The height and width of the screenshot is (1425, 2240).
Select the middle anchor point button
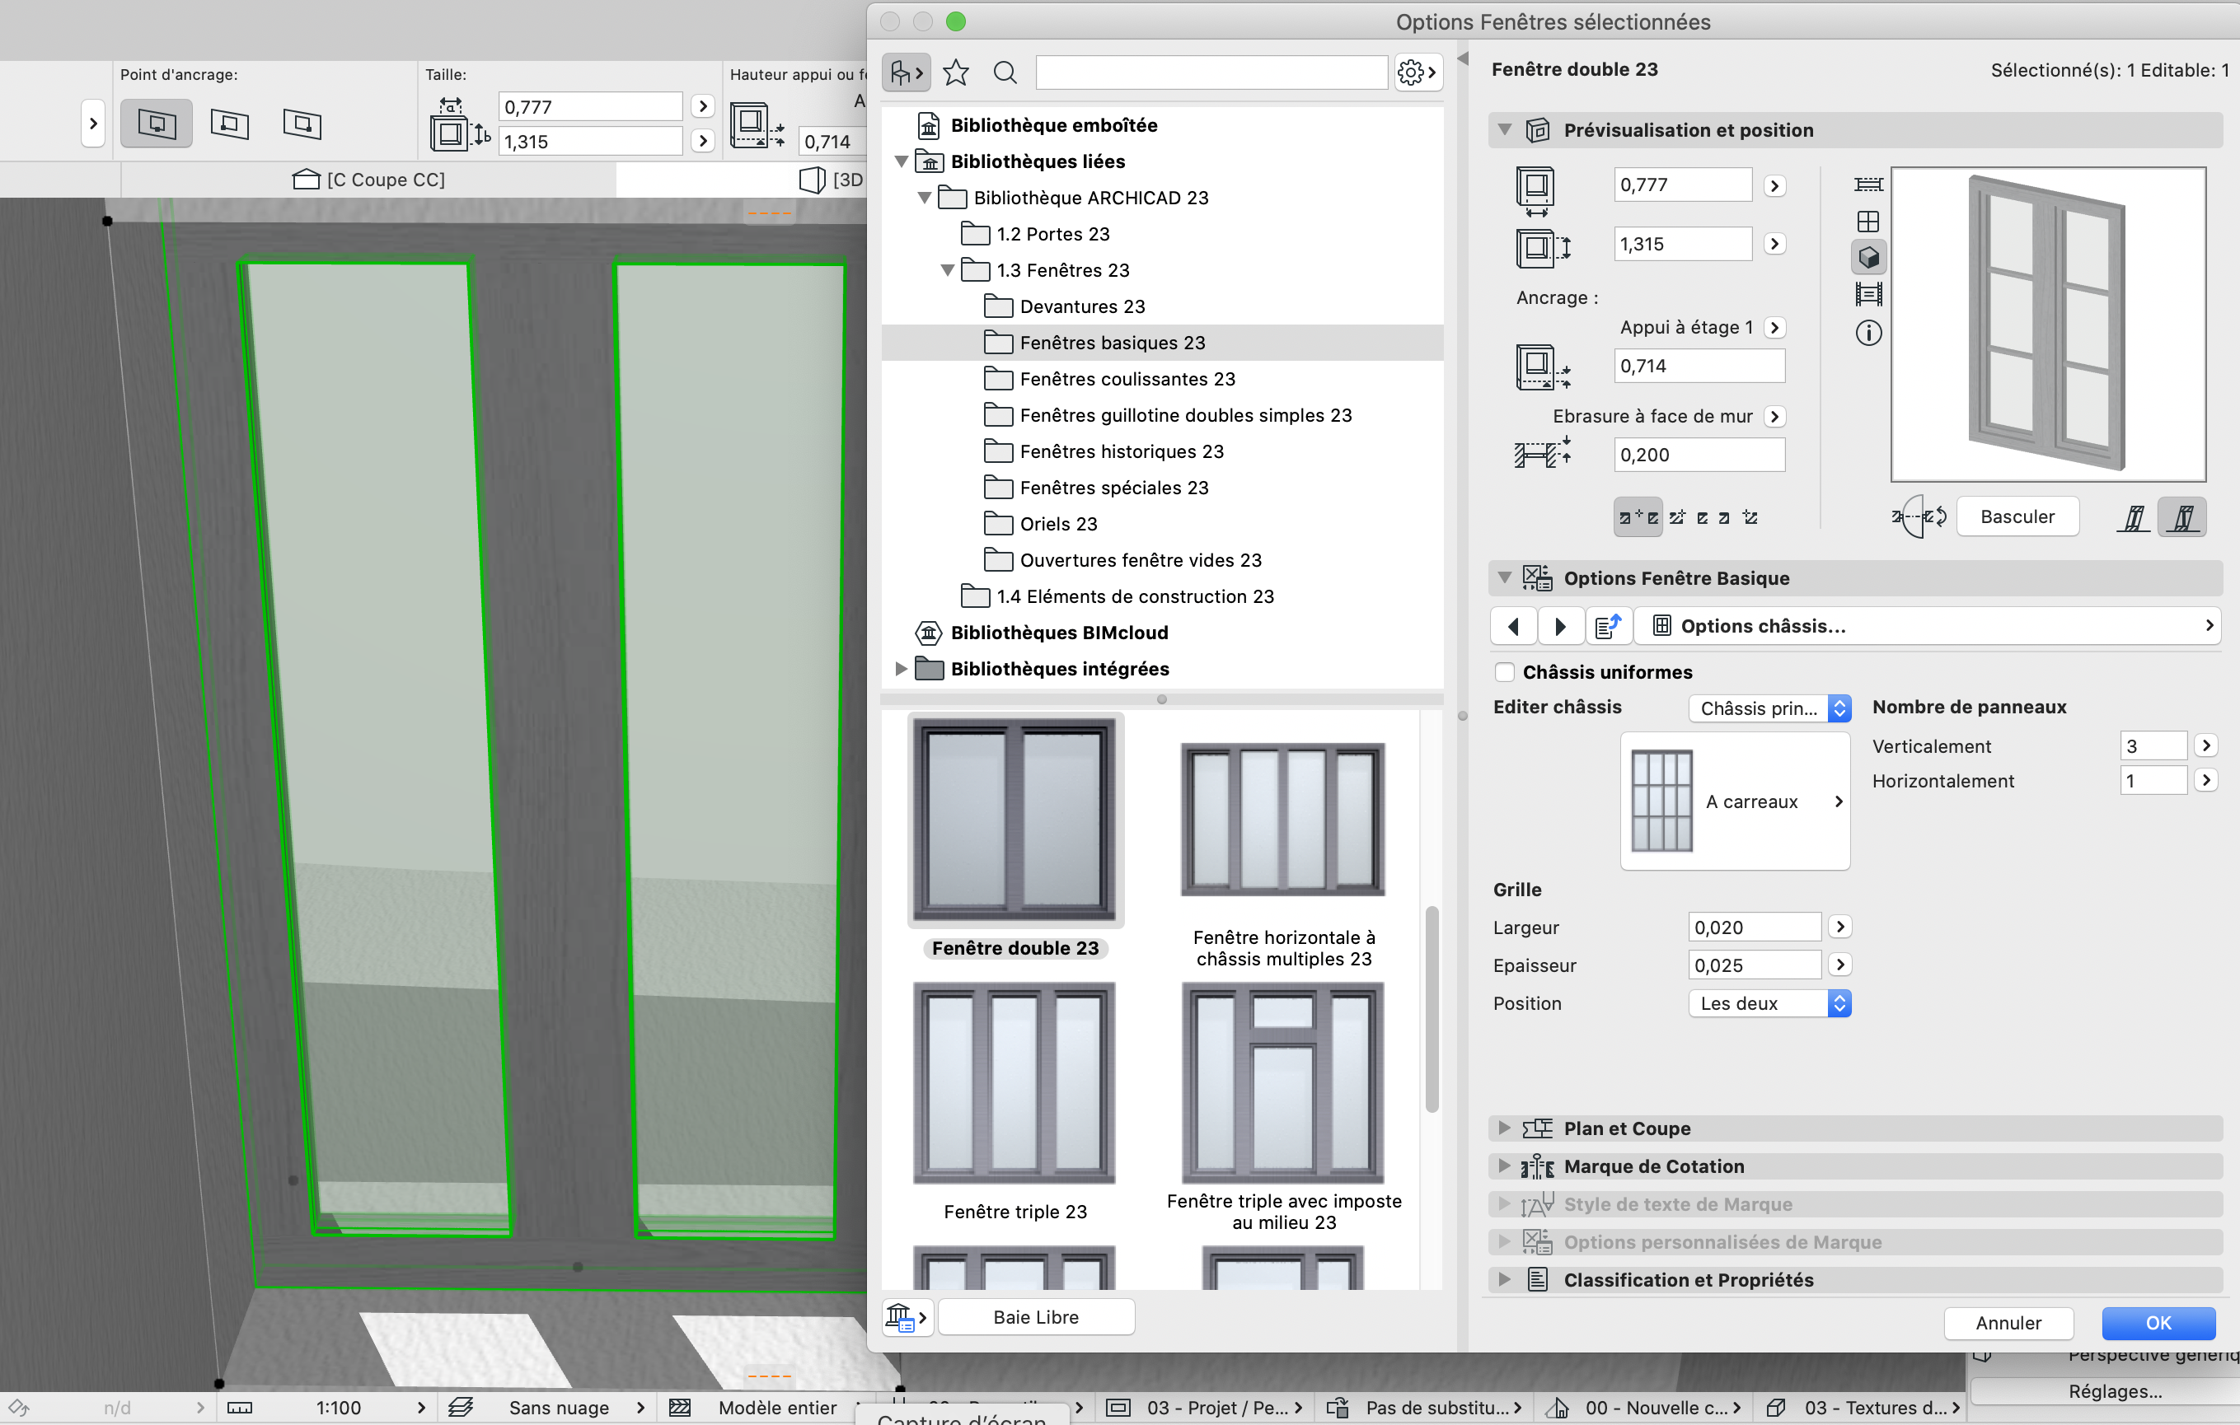click(229, 123)
